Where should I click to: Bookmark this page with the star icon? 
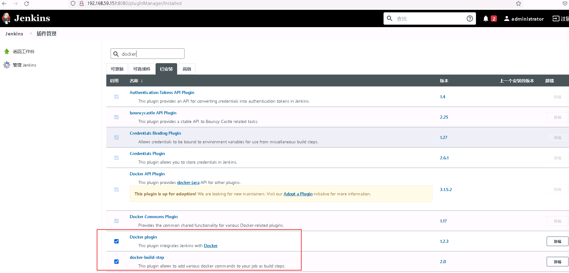pos(518,3)
